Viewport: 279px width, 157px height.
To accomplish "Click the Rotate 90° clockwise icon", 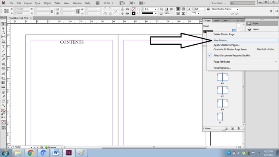I will click(x=105, y=9).
